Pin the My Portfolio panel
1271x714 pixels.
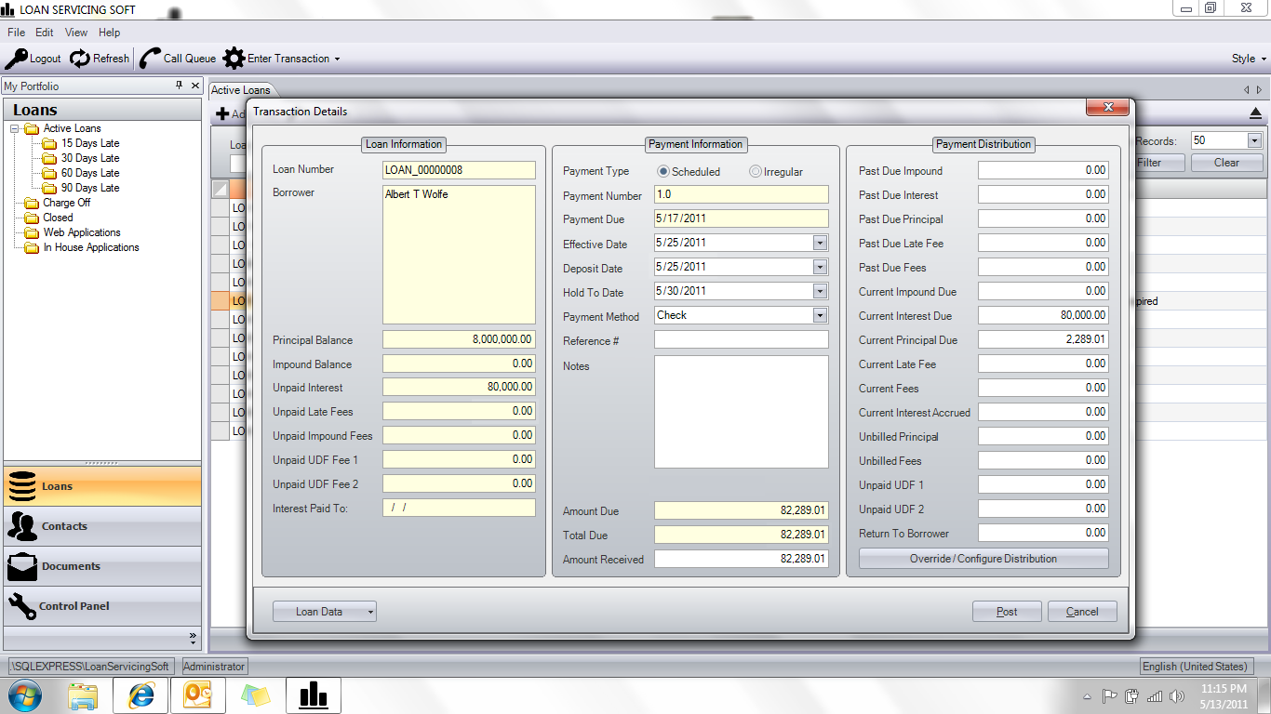coord(180,86)
